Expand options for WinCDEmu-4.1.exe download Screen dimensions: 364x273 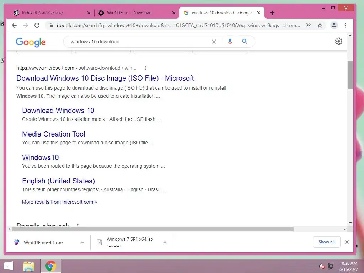click(x=82, y=242)
